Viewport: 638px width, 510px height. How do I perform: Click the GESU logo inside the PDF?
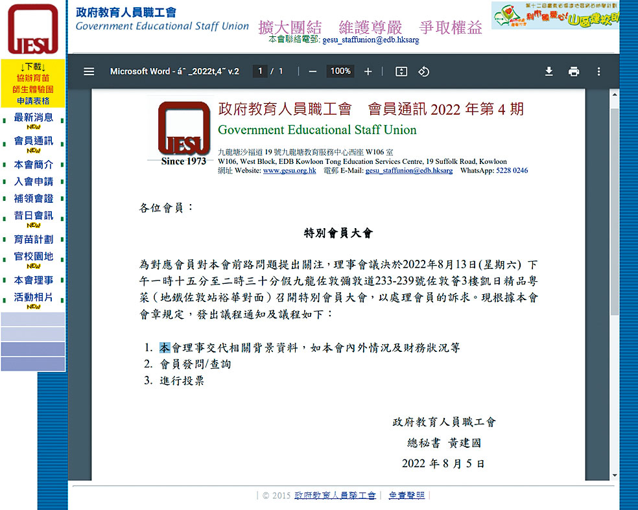[184, 128]
